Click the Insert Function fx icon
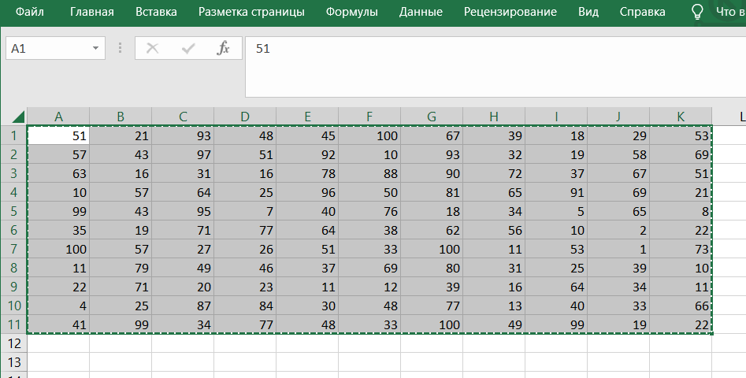 223,49
